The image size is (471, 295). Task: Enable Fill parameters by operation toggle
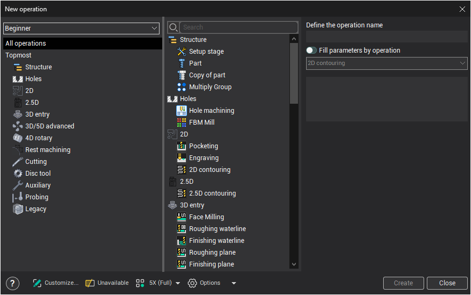311,51
